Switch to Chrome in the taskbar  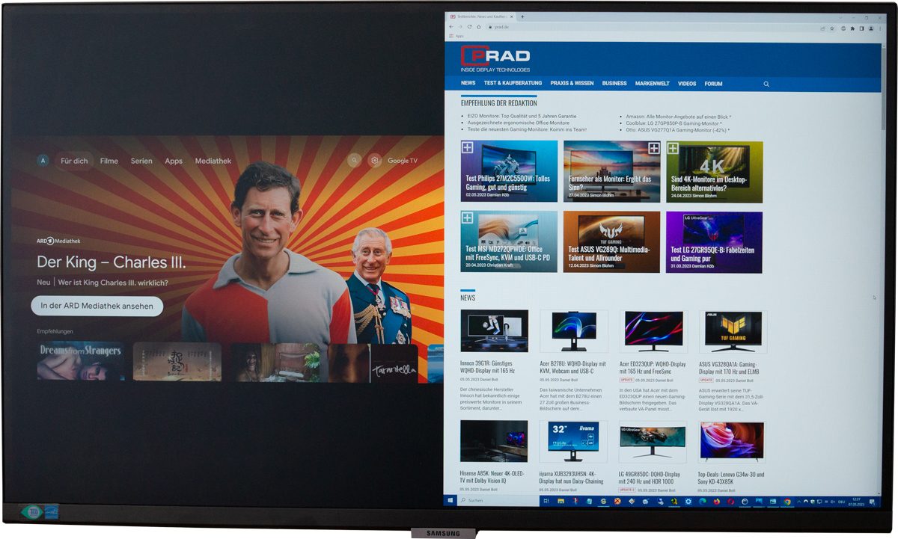pyautogui.click(x=787, y=502)
